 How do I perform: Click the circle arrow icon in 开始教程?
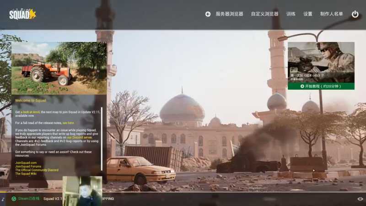pyautogui.click(x=302, y=86)
